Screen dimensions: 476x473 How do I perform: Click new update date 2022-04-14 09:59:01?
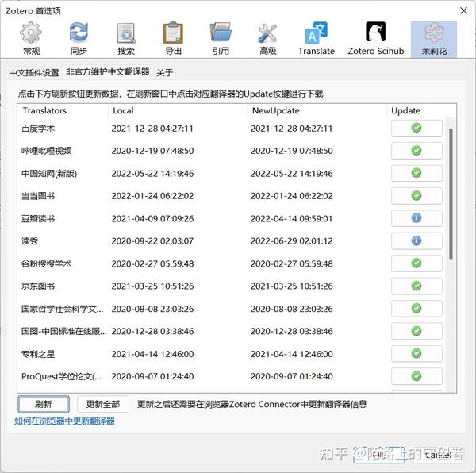click(x=292, y=218)
